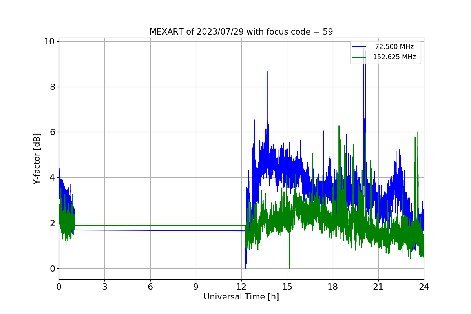Click x-axis tick label "3"
Image resolution: width=471 pixels, height=314 pixels.
[x=104, y=287]
